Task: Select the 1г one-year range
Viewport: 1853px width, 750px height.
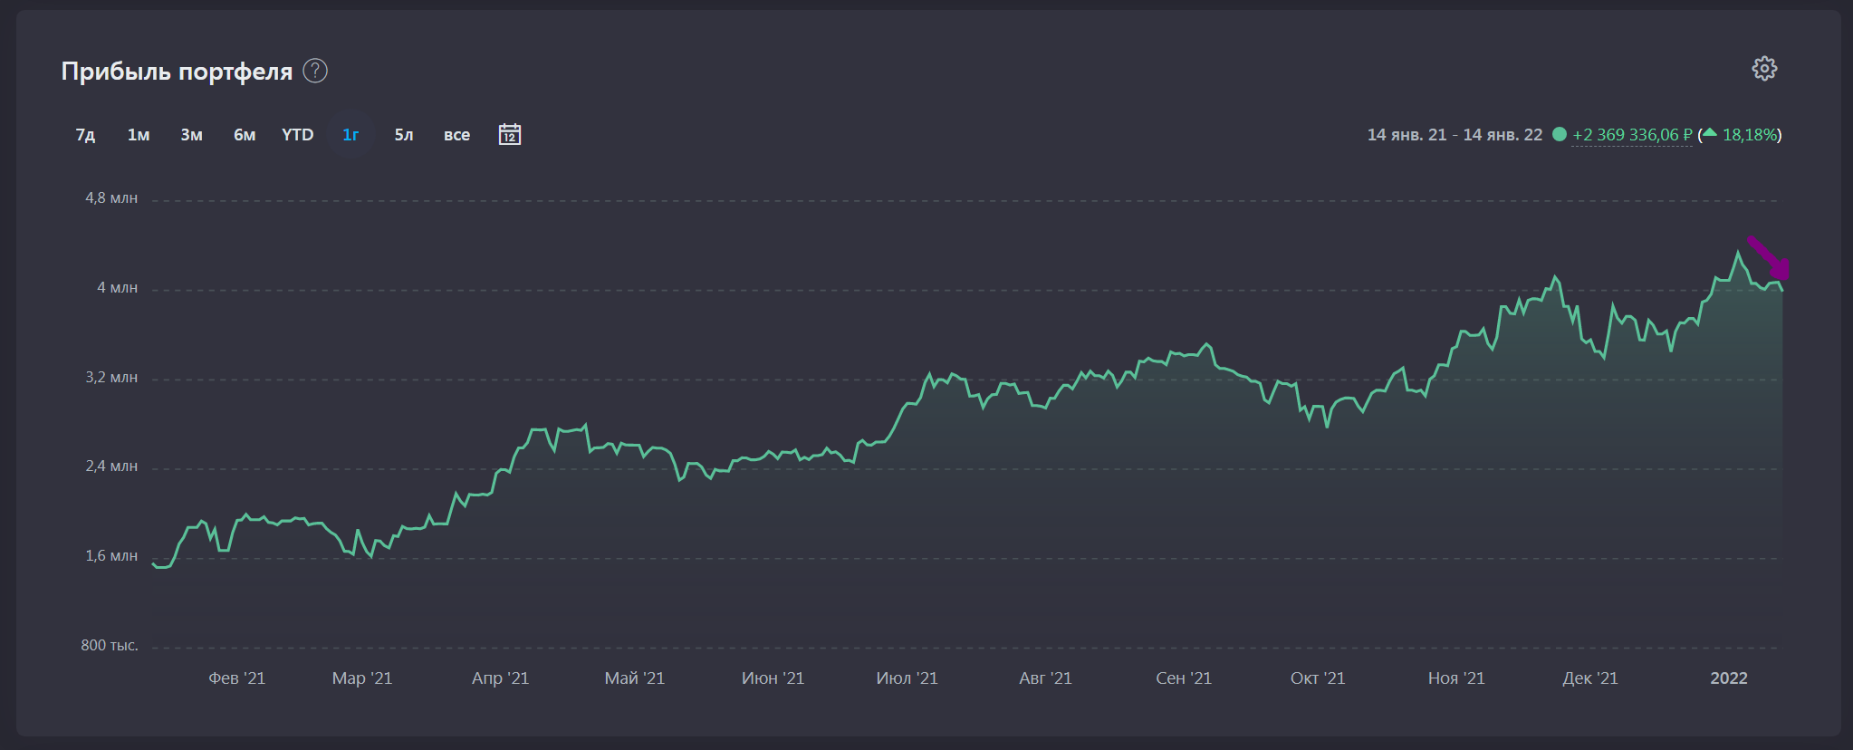Action: tap(350, 135)
